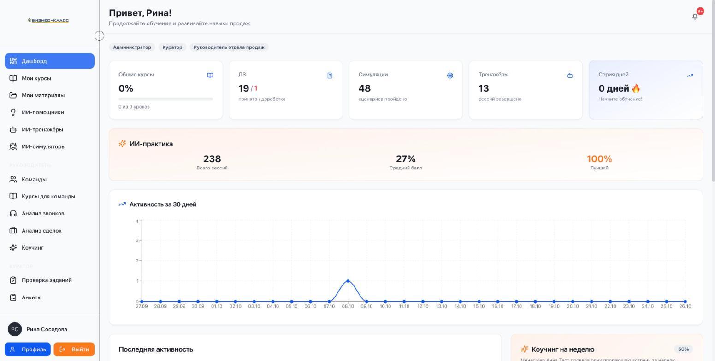The image size is (715, 361).
Task: Click the Общие курсы progress bar
Action: (x=165, y=99)
